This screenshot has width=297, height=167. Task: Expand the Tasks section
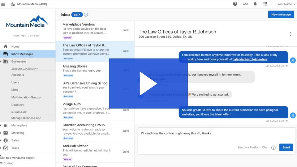(1, 148)
